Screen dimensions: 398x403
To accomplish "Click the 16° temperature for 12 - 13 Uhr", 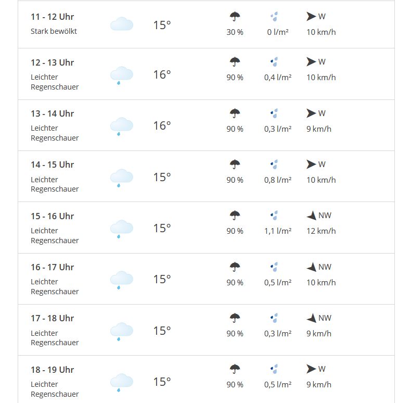I will (162, 74).
